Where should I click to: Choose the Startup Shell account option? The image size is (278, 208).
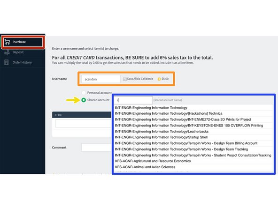pyautogui.click(x=193, y=137)
